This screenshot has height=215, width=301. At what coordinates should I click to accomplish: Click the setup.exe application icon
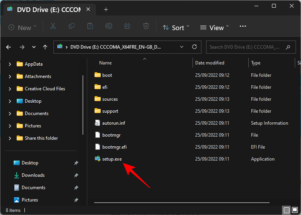(x=98, y=159)
